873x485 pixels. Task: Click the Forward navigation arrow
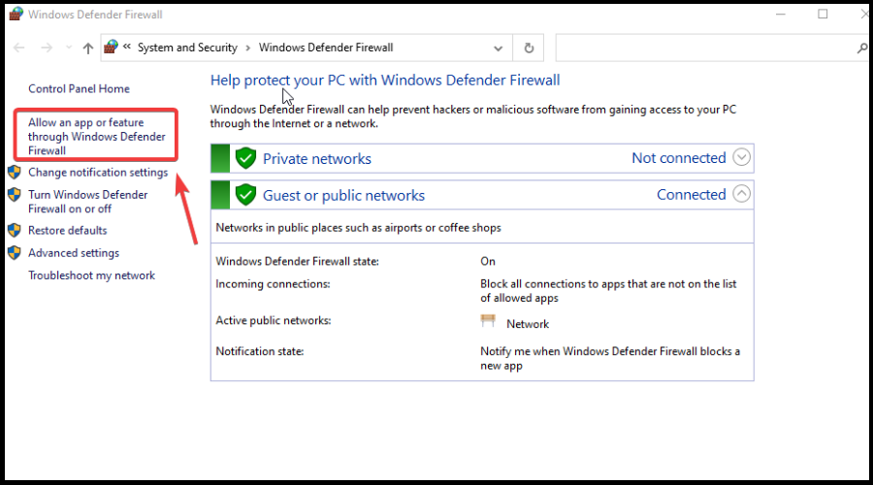pyautogui.click(x=47, y=48)
